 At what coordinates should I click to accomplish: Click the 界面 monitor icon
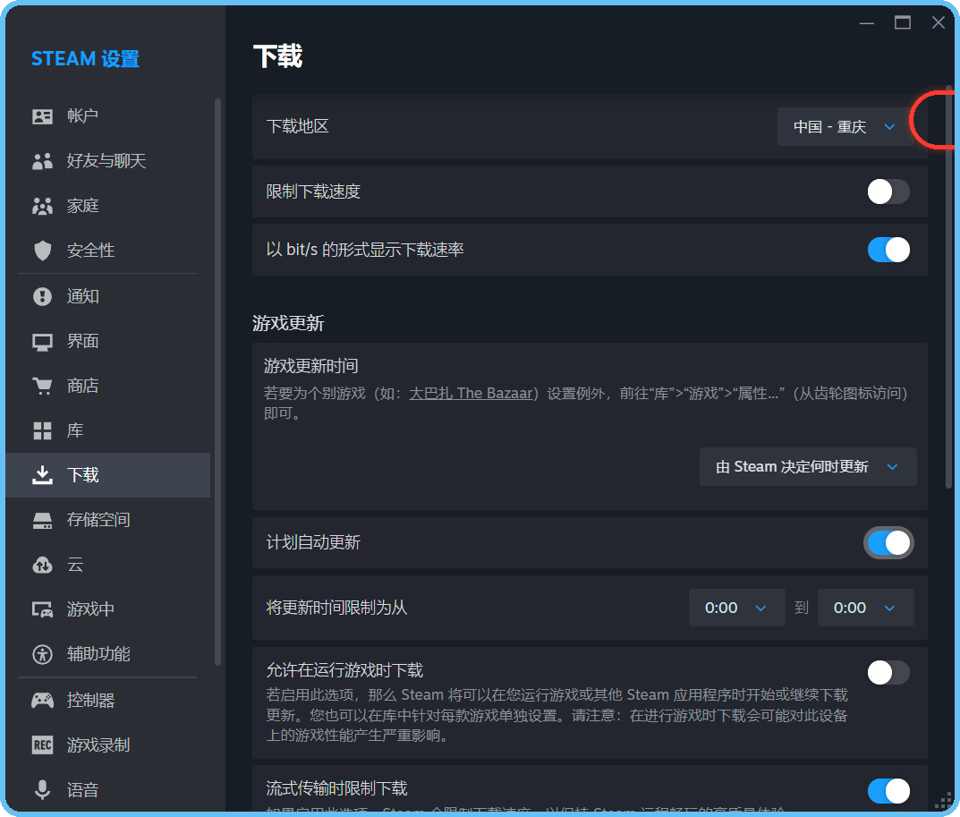point(42,342)
